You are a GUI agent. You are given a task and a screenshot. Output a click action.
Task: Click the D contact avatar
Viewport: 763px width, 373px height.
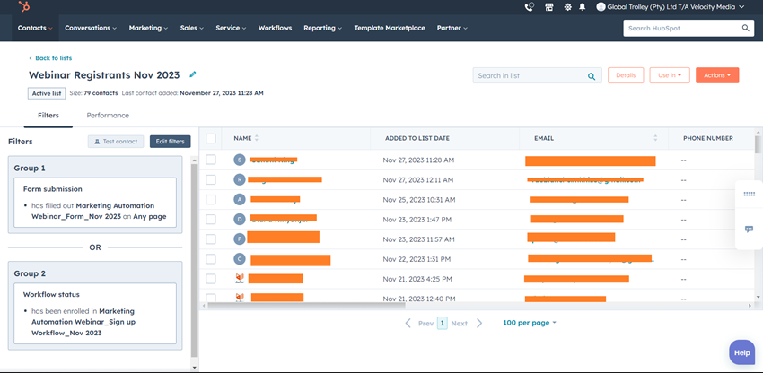239,220
